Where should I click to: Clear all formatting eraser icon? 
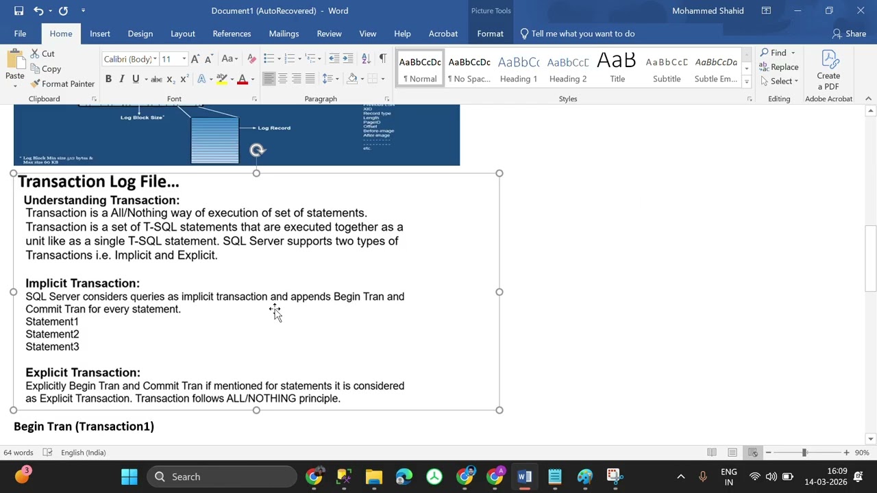pos(251,59)
